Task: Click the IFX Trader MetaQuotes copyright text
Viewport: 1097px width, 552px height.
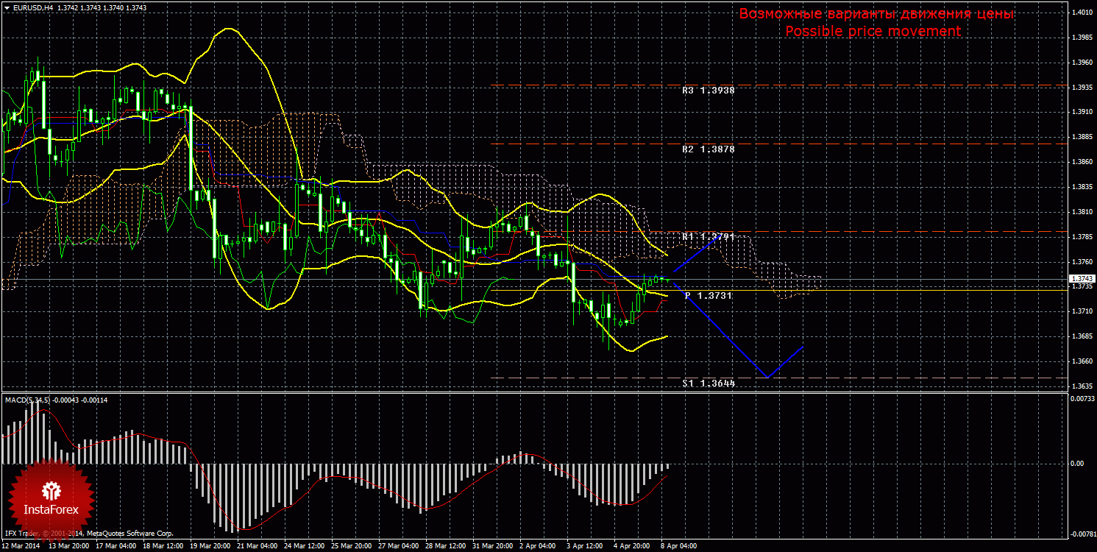Action: (88, 533)
